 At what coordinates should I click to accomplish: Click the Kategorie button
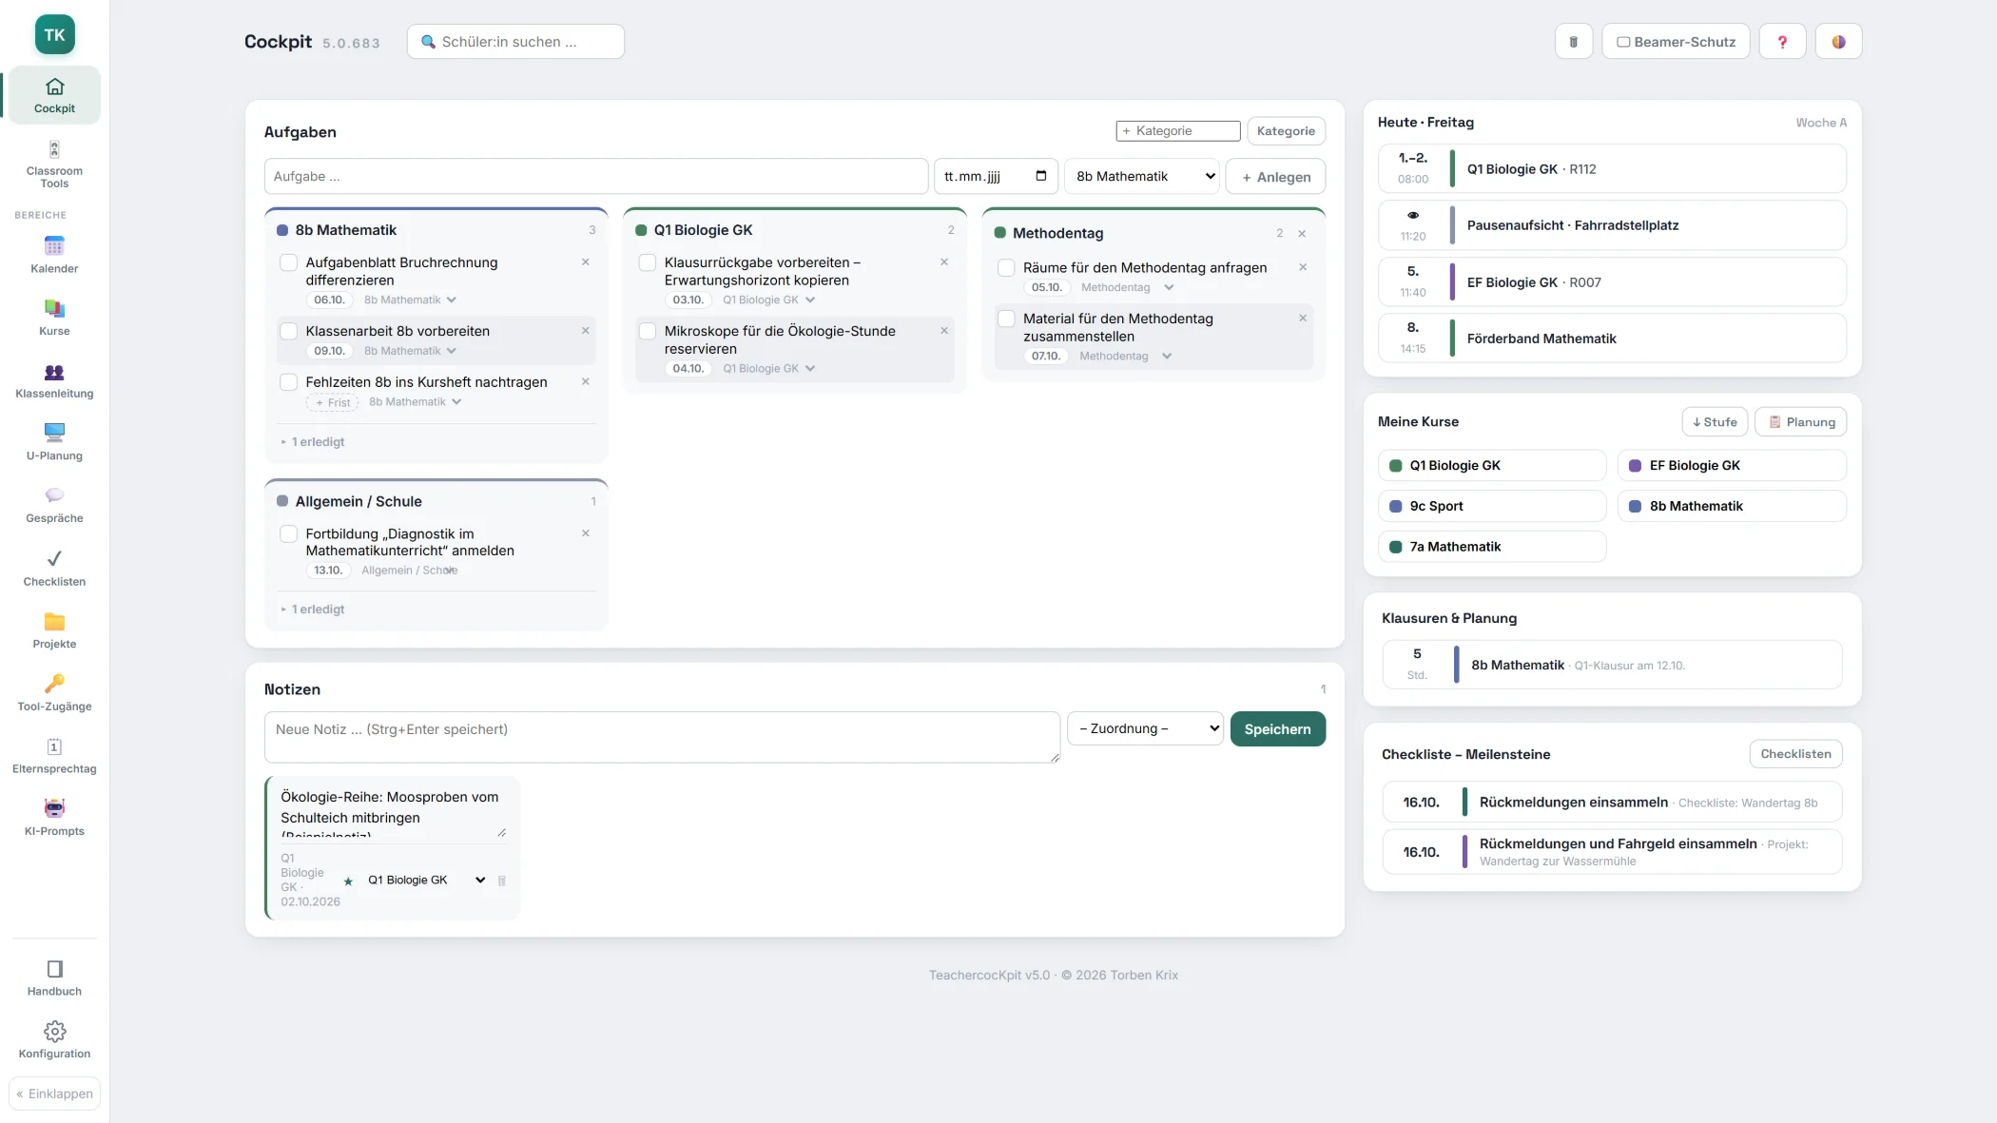tap(1286, 131)
